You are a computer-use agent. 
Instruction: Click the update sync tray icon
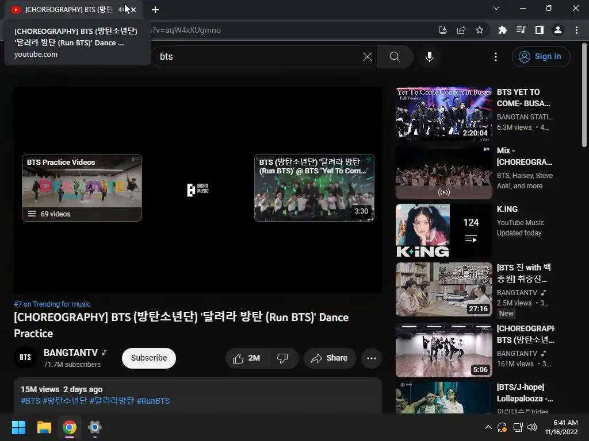pos(502,427)
